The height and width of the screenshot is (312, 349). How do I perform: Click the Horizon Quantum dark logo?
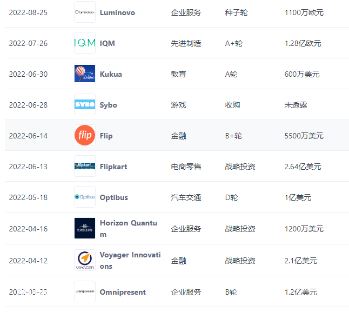tap(85, 228)
